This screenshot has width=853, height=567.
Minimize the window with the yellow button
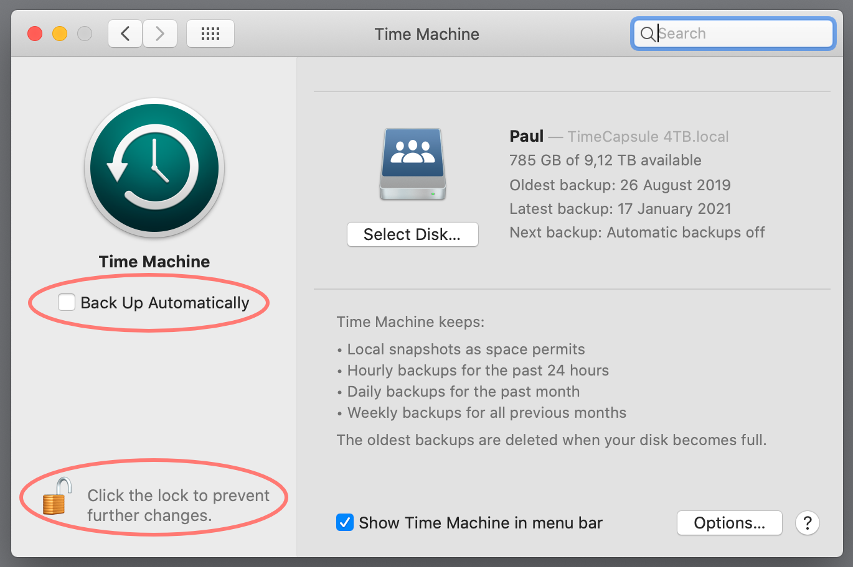[x=60, y=34]
